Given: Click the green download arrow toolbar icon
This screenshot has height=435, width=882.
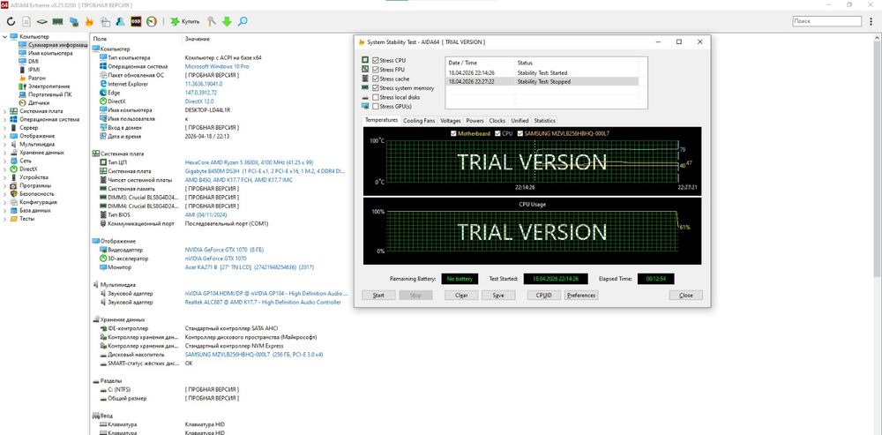Looking at the screenshot, I should (x=227, y=21).
